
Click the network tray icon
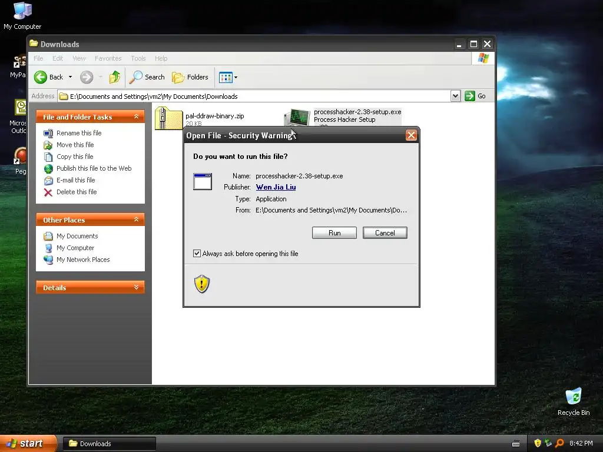[x=548, y=443]
